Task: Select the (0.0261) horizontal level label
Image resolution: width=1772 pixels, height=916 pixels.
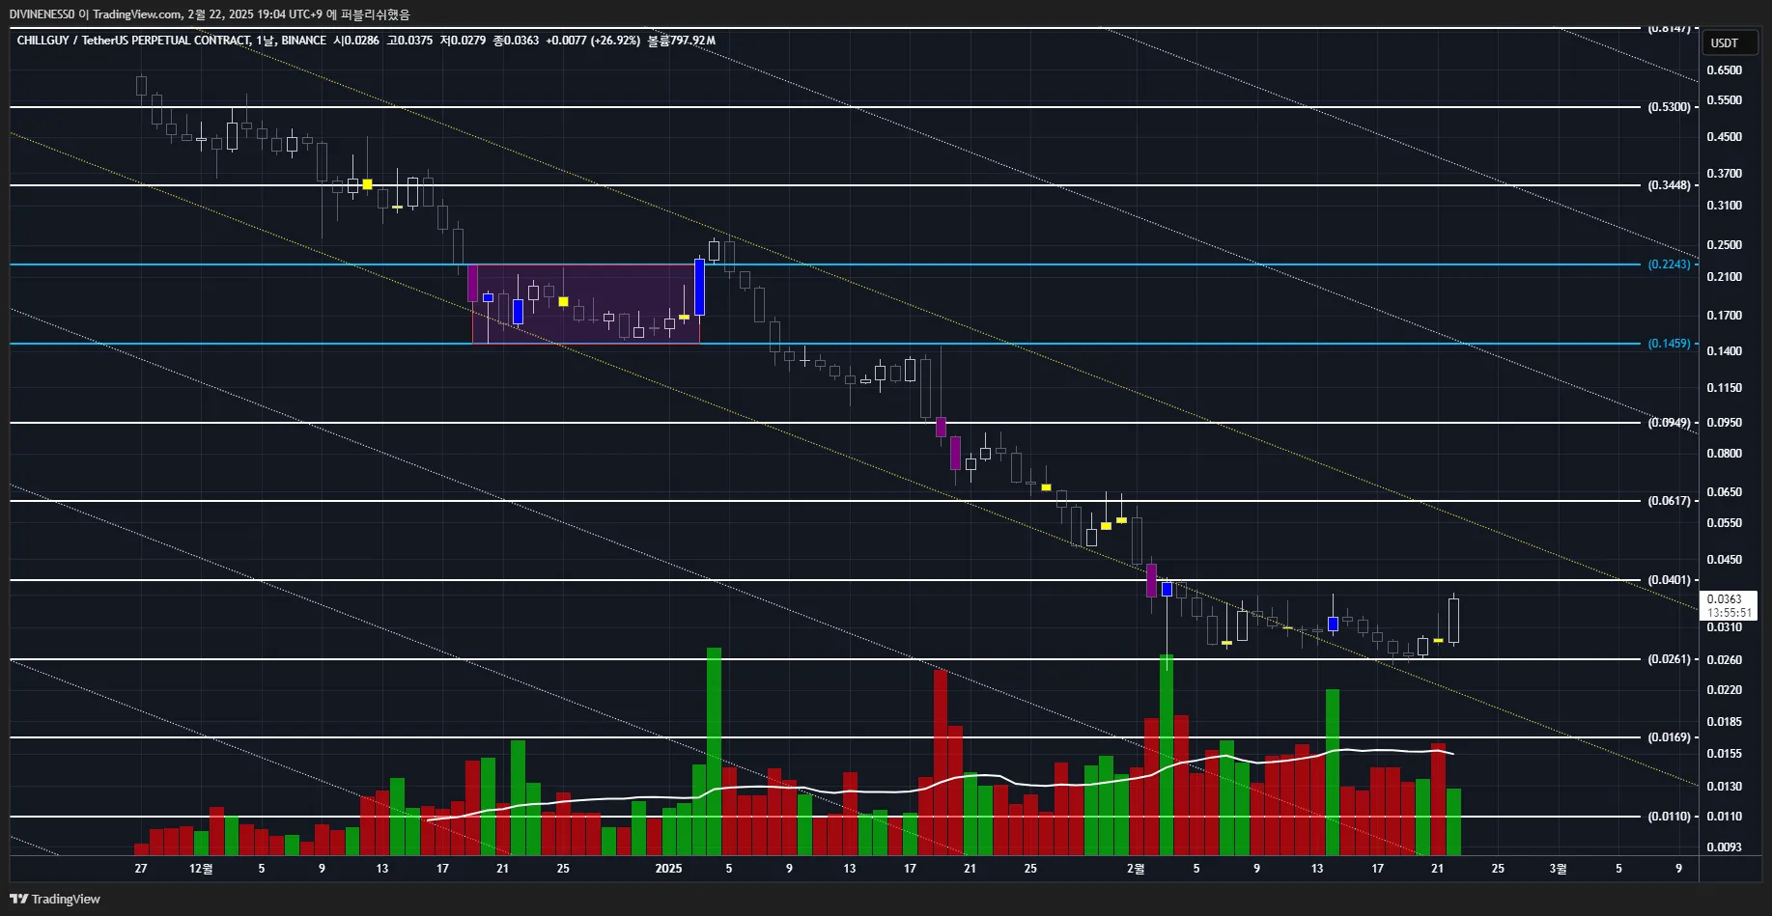Action: click(1669, 659)
